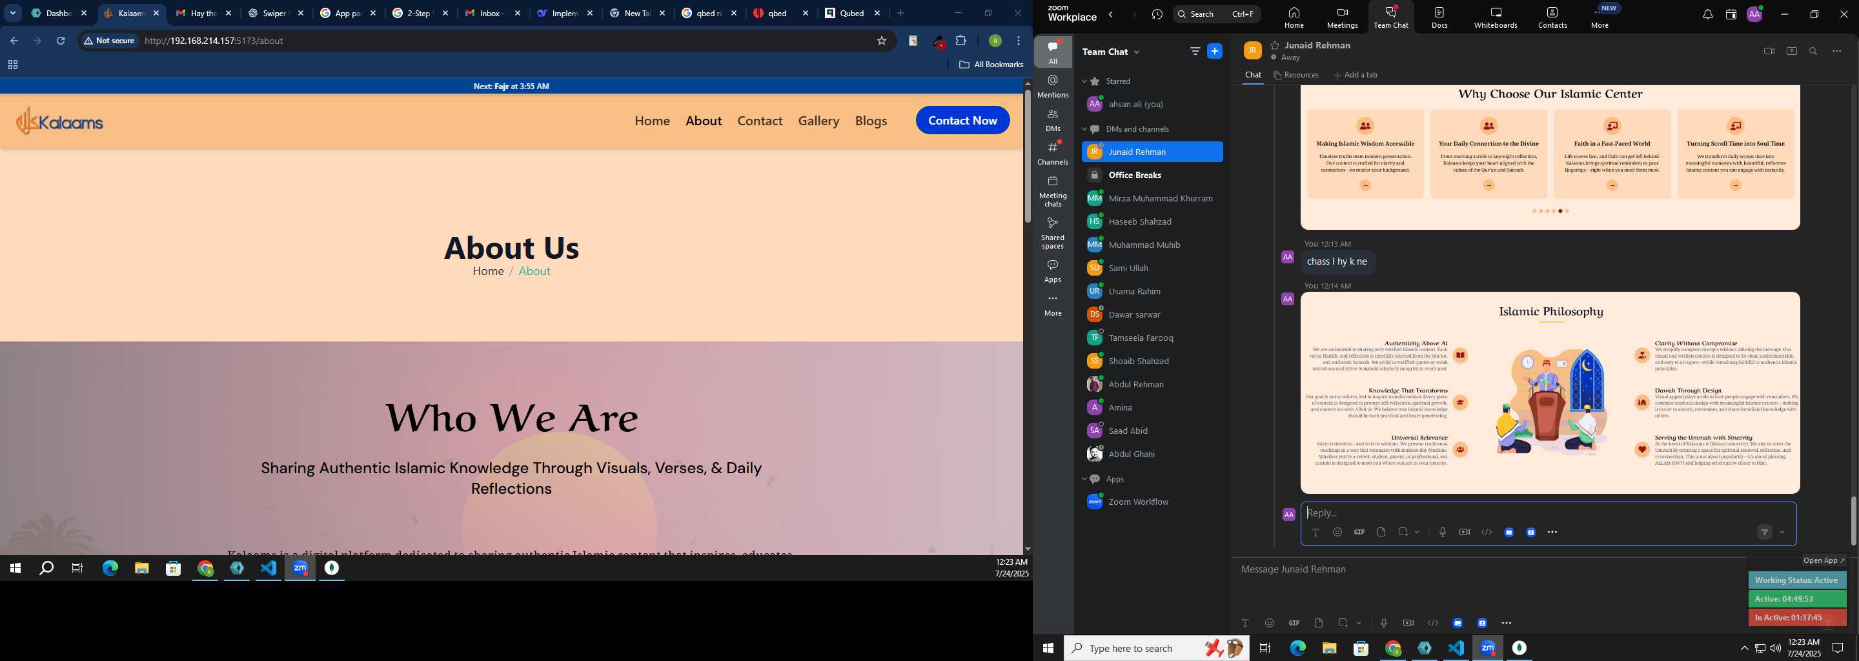Image resolution: width=1859 pixels, height=661 pixels.
Task: Open Apps in the Zoom left sidebar
Action: 1053,271
